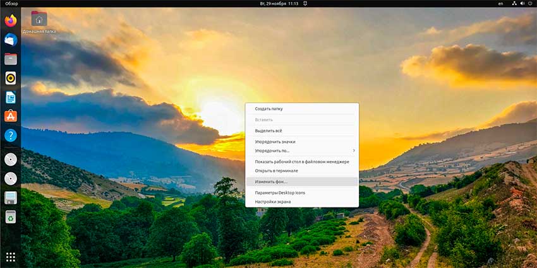Open Ubuntu Software store icon
The height and width of the screenshot is (268, 537).
(10, 116)
